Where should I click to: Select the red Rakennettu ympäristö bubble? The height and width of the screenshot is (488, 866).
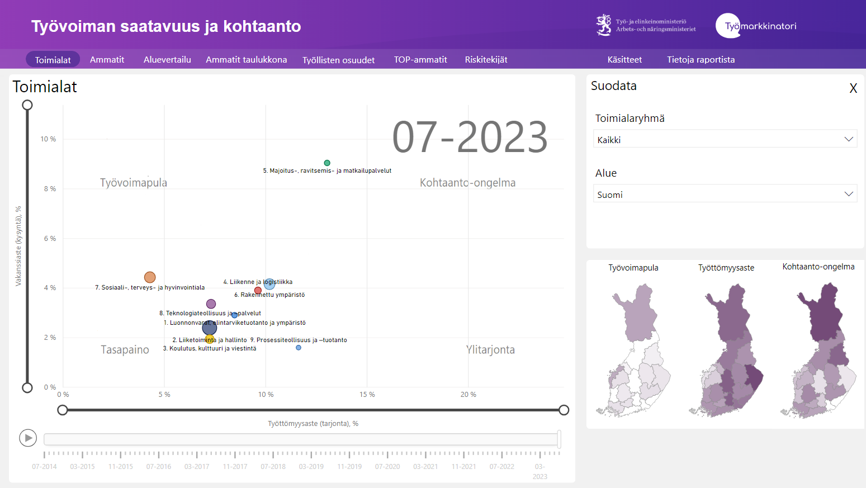click(258, 291)
